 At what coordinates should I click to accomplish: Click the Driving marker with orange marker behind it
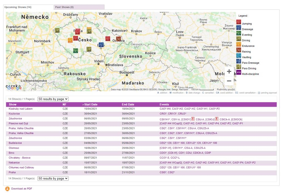tap(89, 31)
